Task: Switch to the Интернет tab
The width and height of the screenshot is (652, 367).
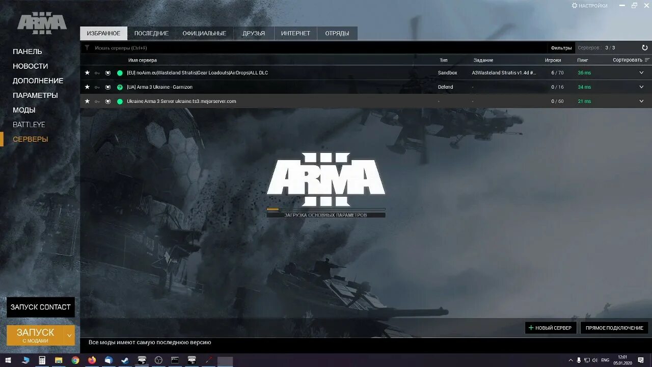Action: [295, 33]
